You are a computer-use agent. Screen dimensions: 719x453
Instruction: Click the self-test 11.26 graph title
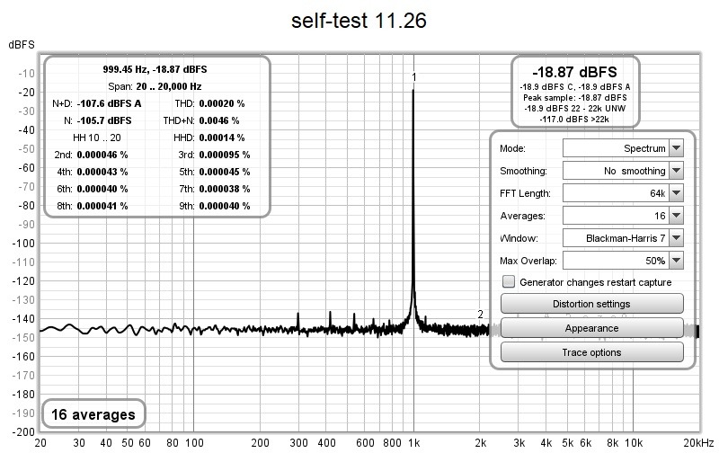click(359, 20)
